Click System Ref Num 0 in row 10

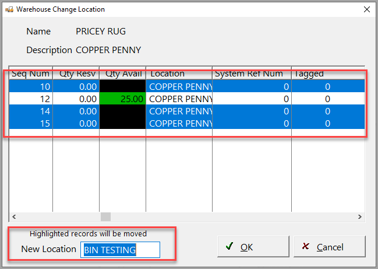pos(252,86)
